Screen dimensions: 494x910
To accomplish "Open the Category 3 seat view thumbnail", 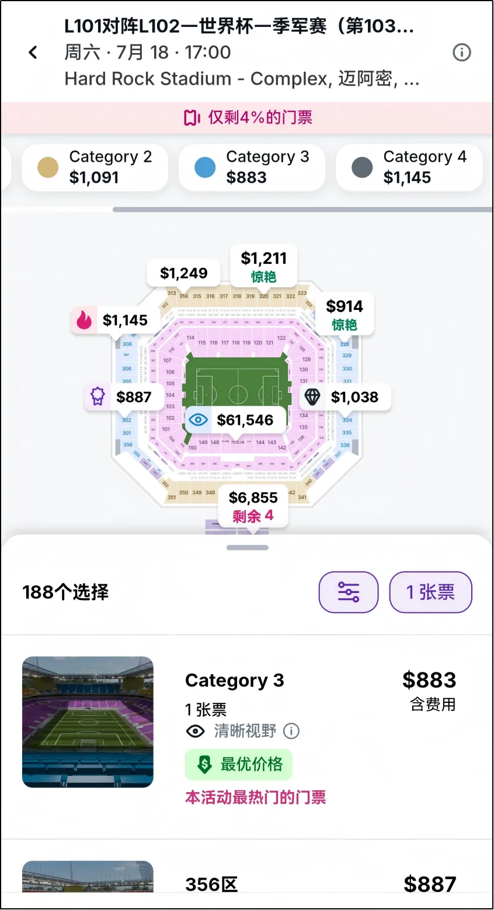I will coord(88,722).
